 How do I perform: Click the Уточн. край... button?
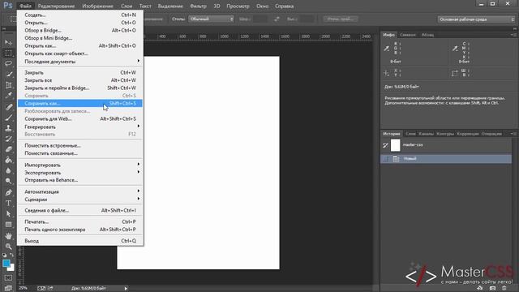340,19
